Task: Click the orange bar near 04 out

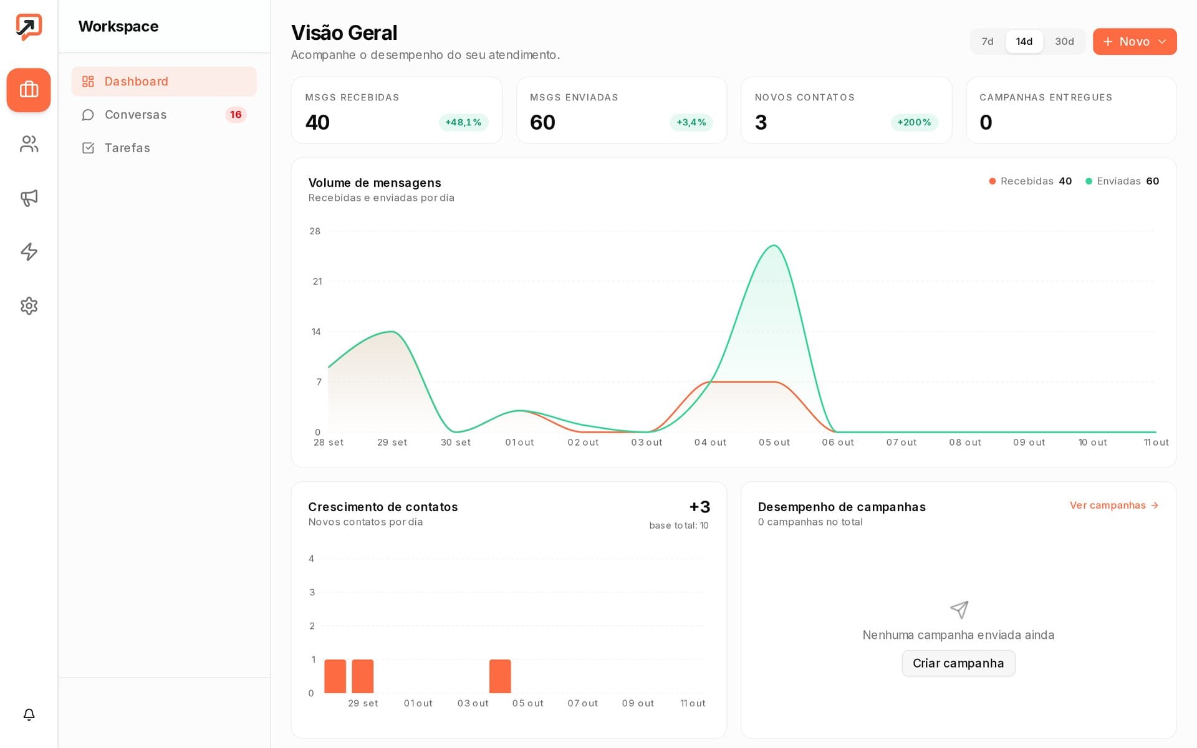Action: 500,676
